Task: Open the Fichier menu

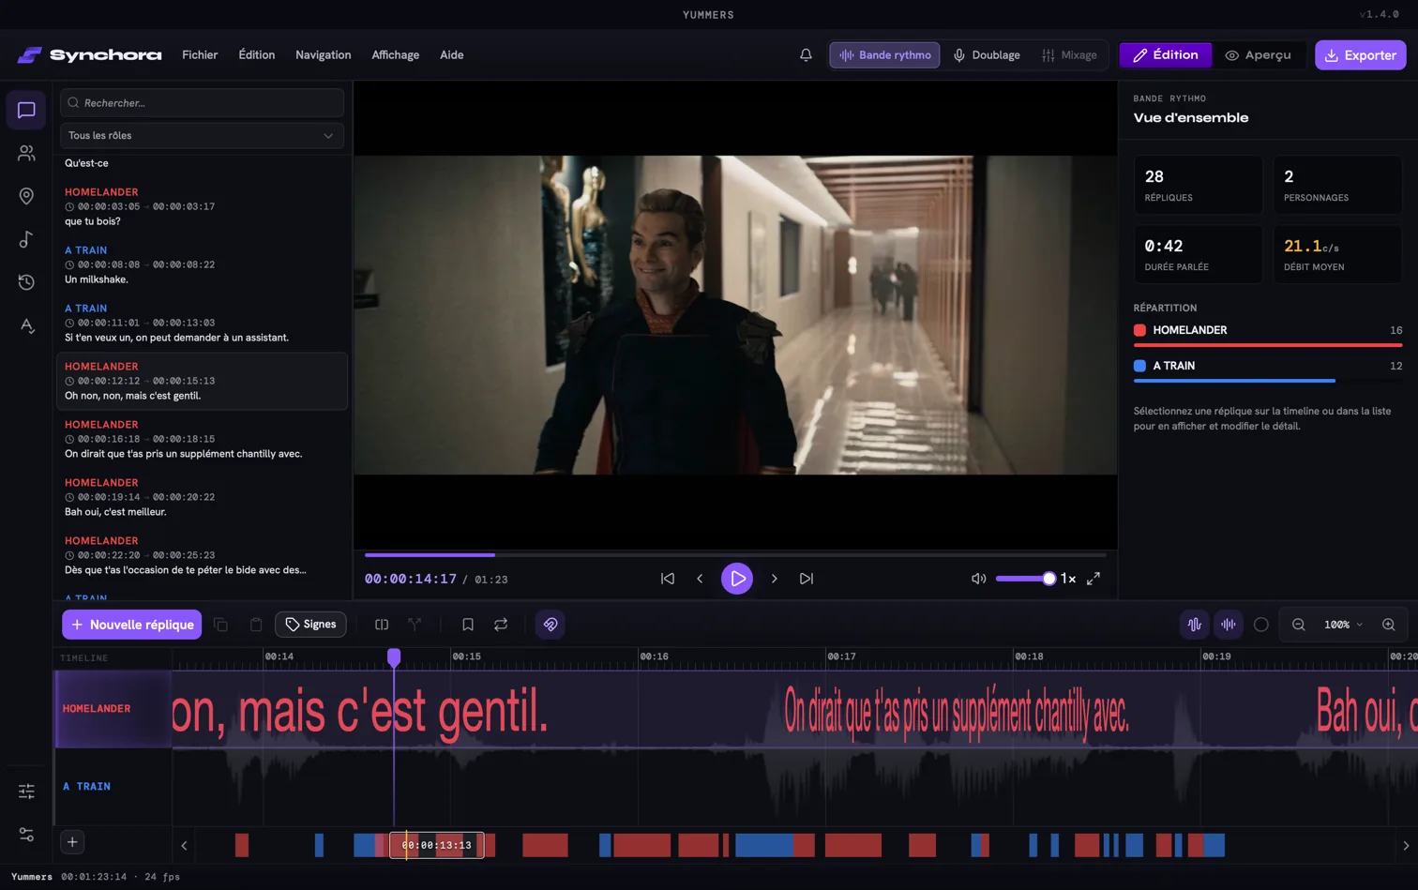Action: [200, 55]
